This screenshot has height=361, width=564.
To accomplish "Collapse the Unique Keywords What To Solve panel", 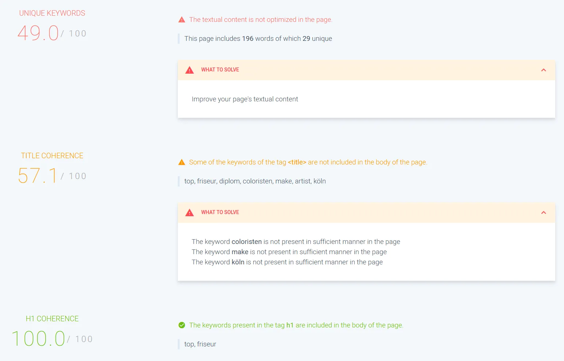I will click(x=544, y=70).
